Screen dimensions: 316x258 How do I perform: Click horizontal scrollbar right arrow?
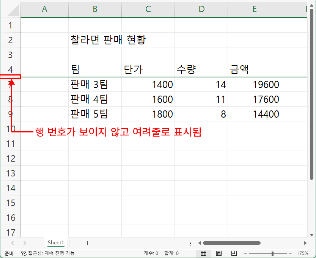coord(305,243)
